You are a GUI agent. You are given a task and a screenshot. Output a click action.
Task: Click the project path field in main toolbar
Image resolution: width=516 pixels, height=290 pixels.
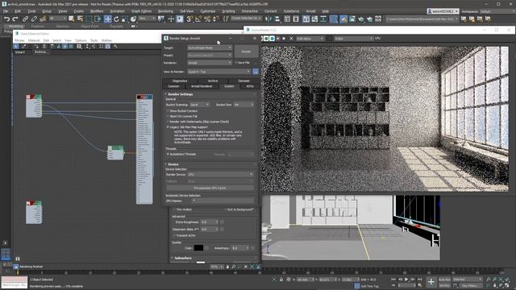(x=422, y=19)
